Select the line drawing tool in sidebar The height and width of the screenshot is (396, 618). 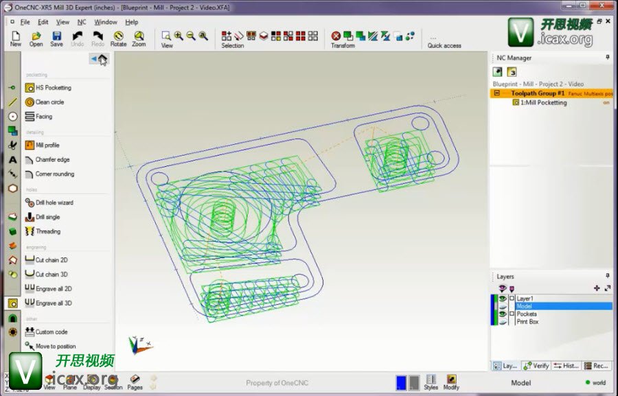[x=12, y=102]
